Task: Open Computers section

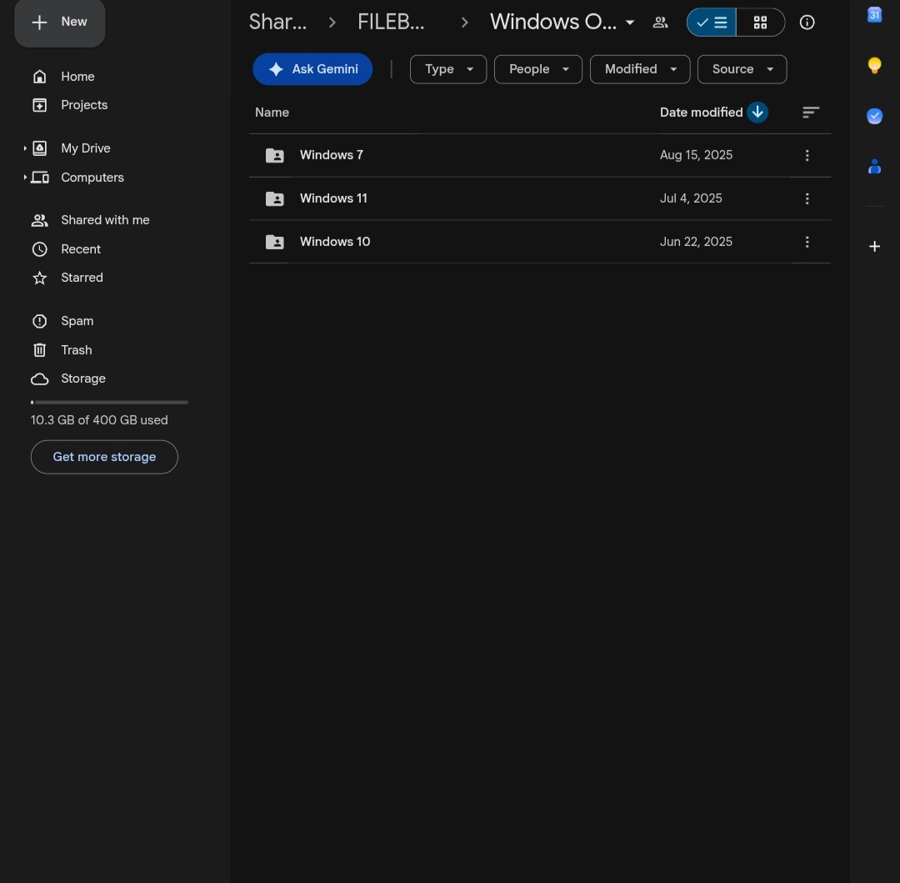Action: (92, 178)
